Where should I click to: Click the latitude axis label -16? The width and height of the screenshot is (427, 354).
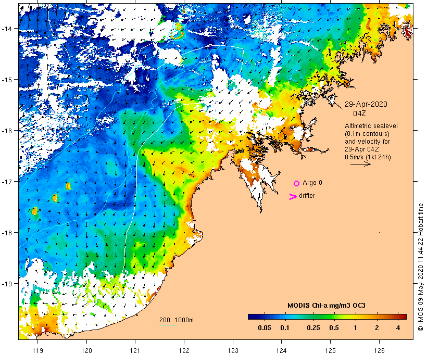[x=6, y=131]
